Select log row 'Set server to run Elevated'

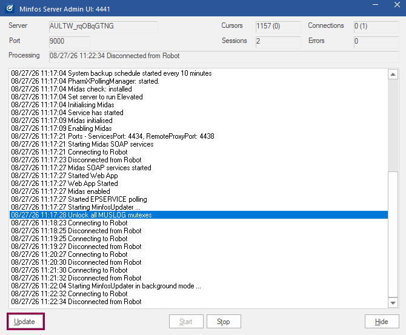tap(199, 97)
